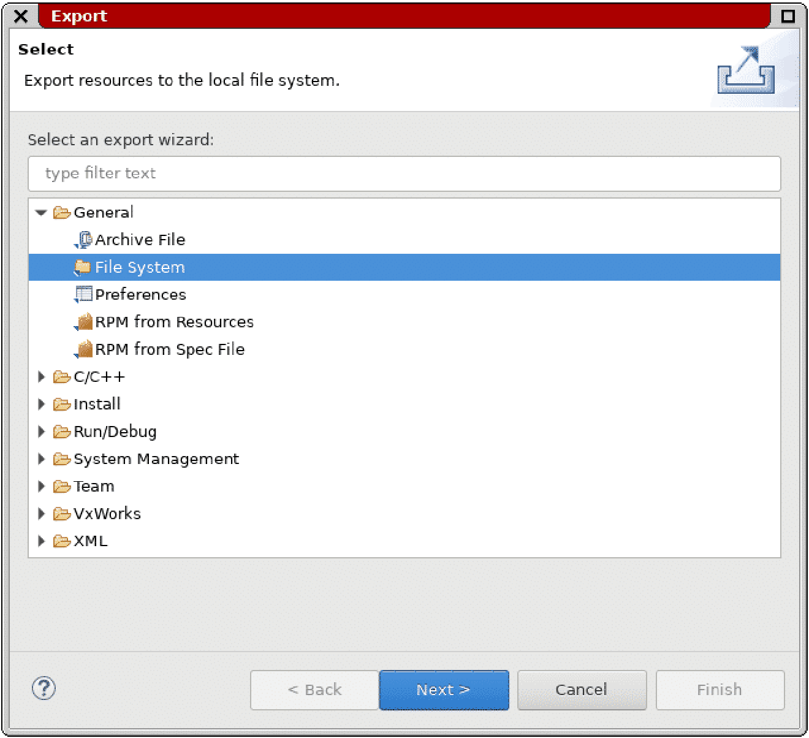809x738 pixels.
Task: Select the Preferences export wizard entry
Action: [140, 294]
